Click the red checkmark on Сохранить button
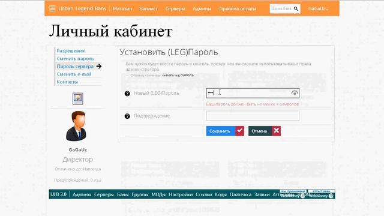This screenshot has height=216, width=384. coord(239,131)
